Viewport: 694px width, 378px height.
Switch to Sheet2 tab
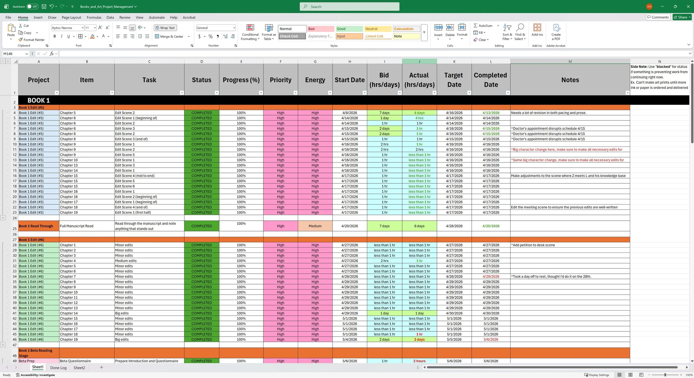point(79,368)
